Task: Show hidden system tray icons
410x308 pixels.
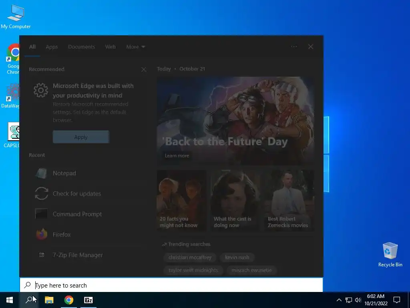Action: tap(339, 300)
